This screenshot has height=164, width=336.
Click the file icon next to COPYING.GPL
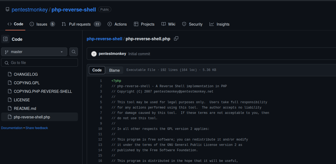coord(10,83)
